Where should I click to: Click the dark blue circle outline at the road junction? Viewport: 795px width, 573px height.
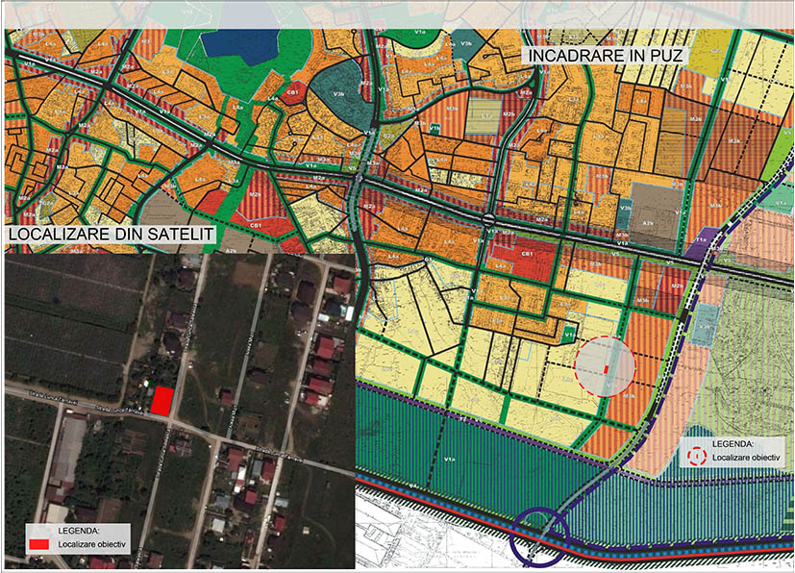point(540,536)
